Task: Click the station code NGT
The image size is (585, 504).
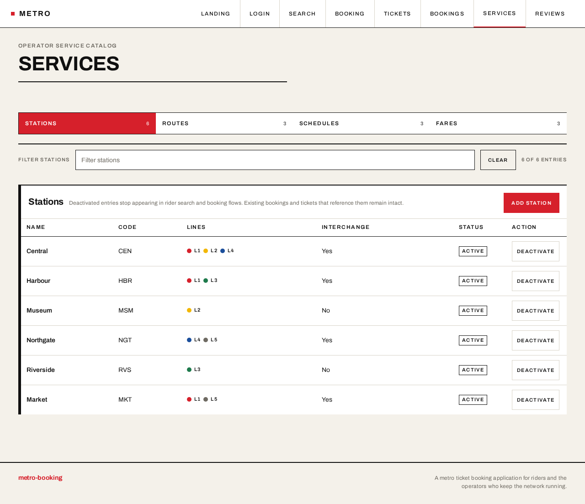Action: (x=125, y=340)
